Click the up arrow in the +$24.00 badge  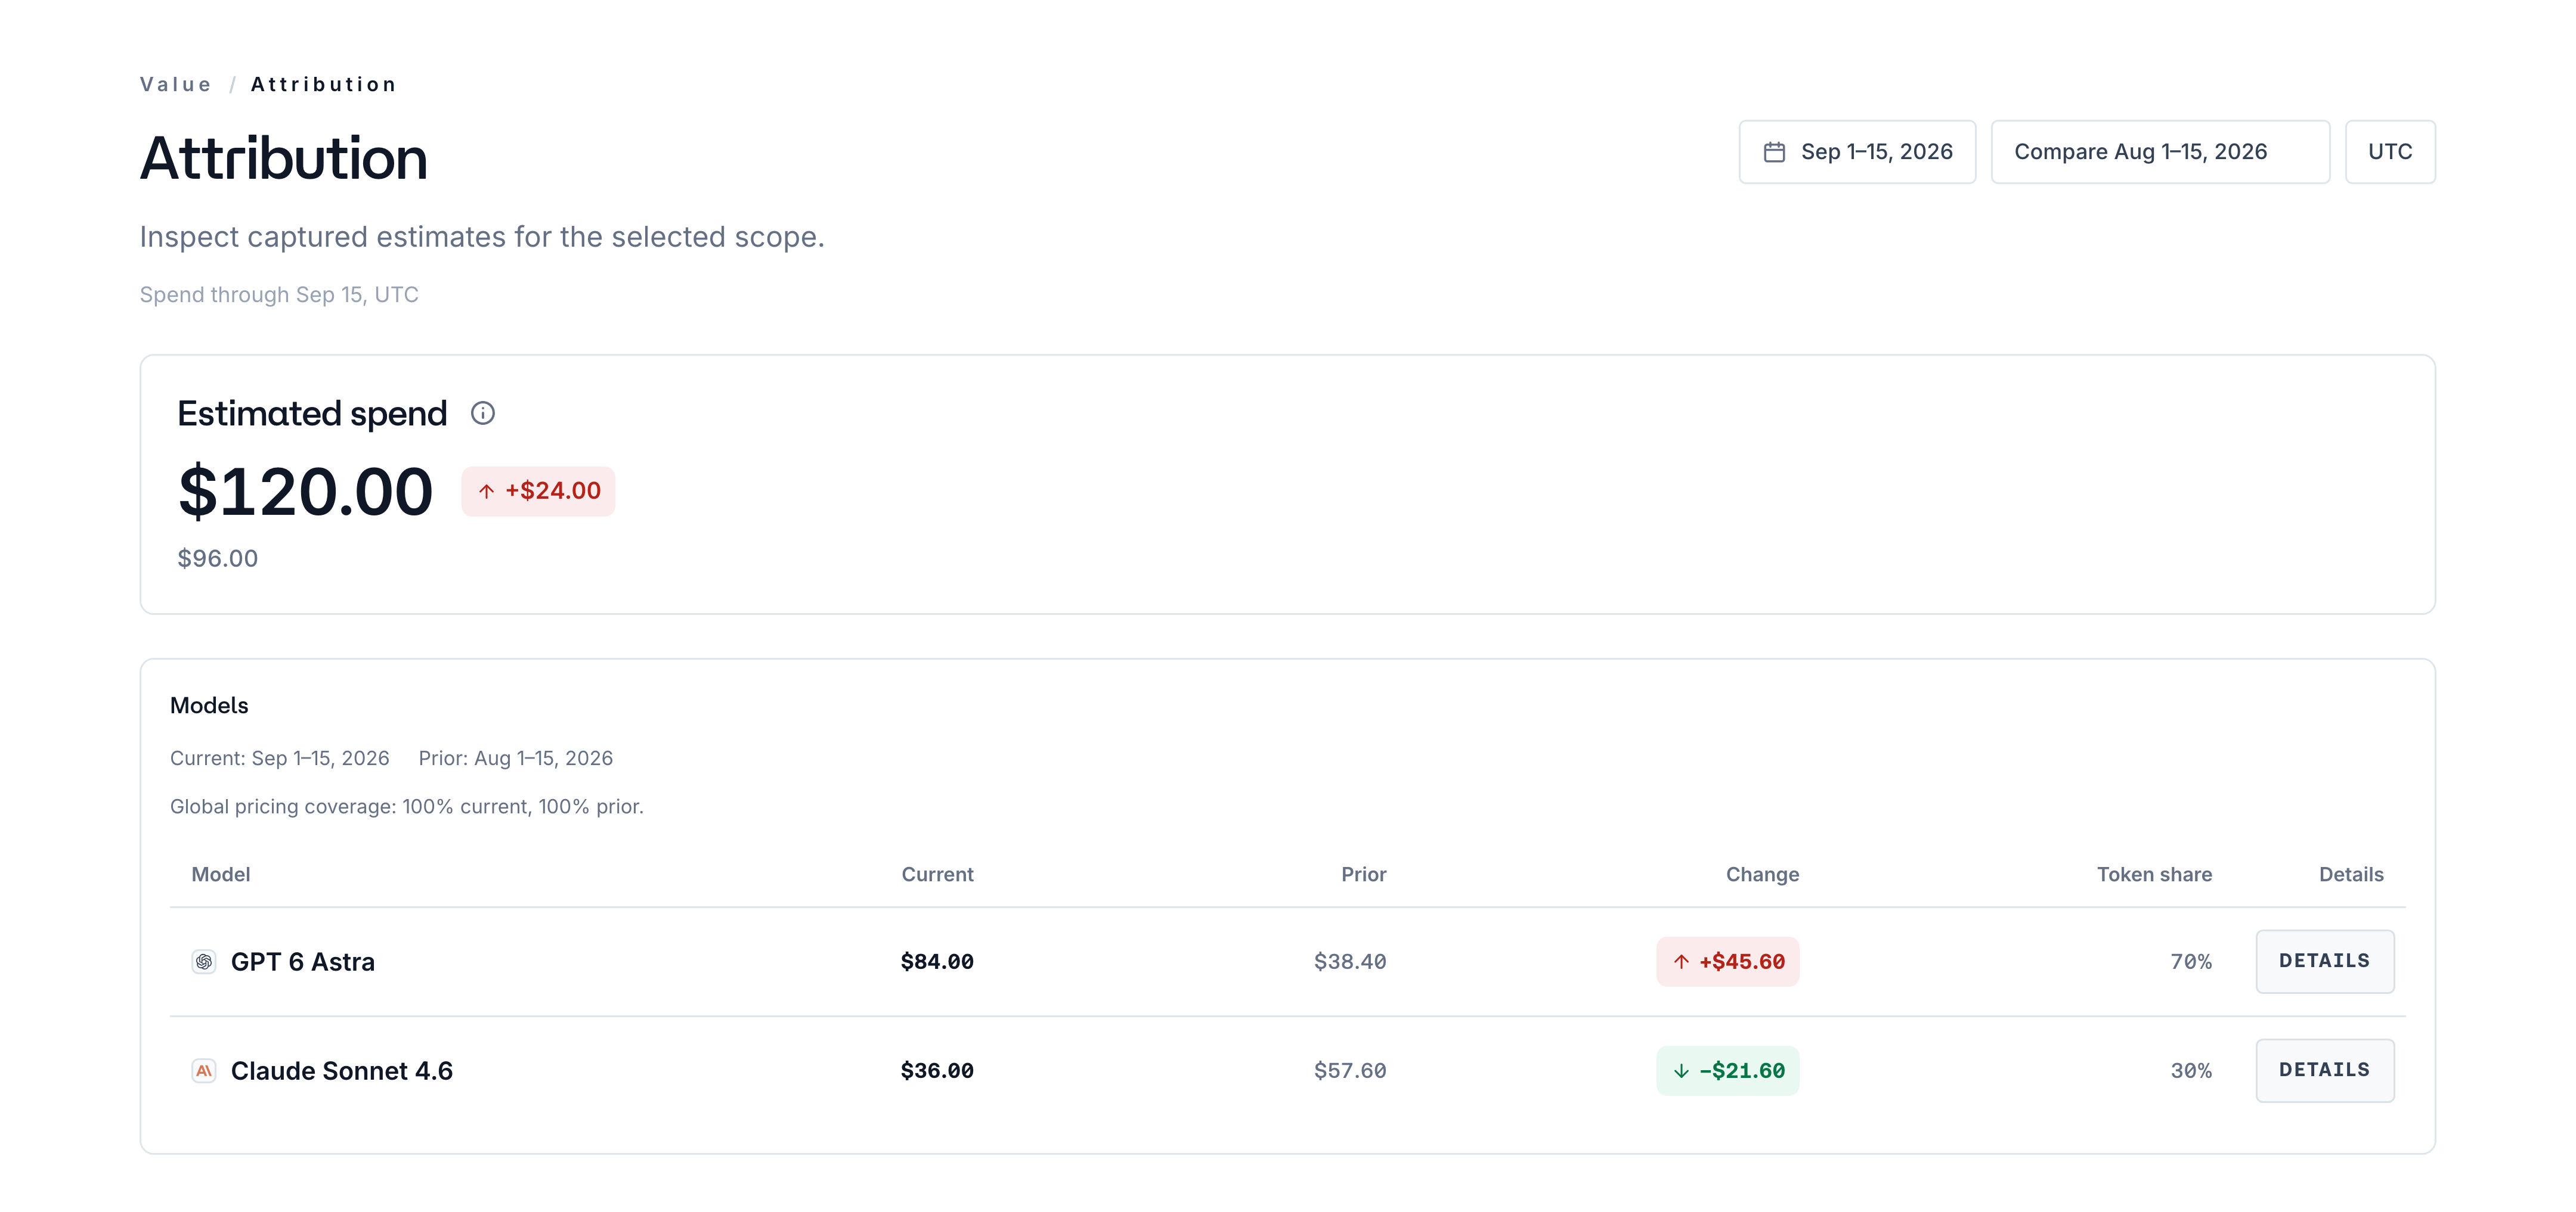[486, 492]
